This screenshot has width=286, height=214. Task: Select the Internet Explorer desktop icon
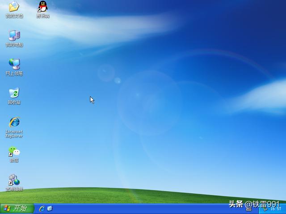[x=14, y=127]
